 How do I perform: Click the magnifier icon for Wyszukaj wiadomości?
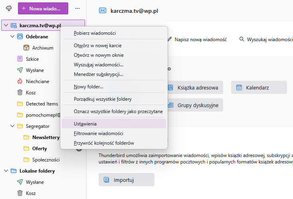(242, 39)
